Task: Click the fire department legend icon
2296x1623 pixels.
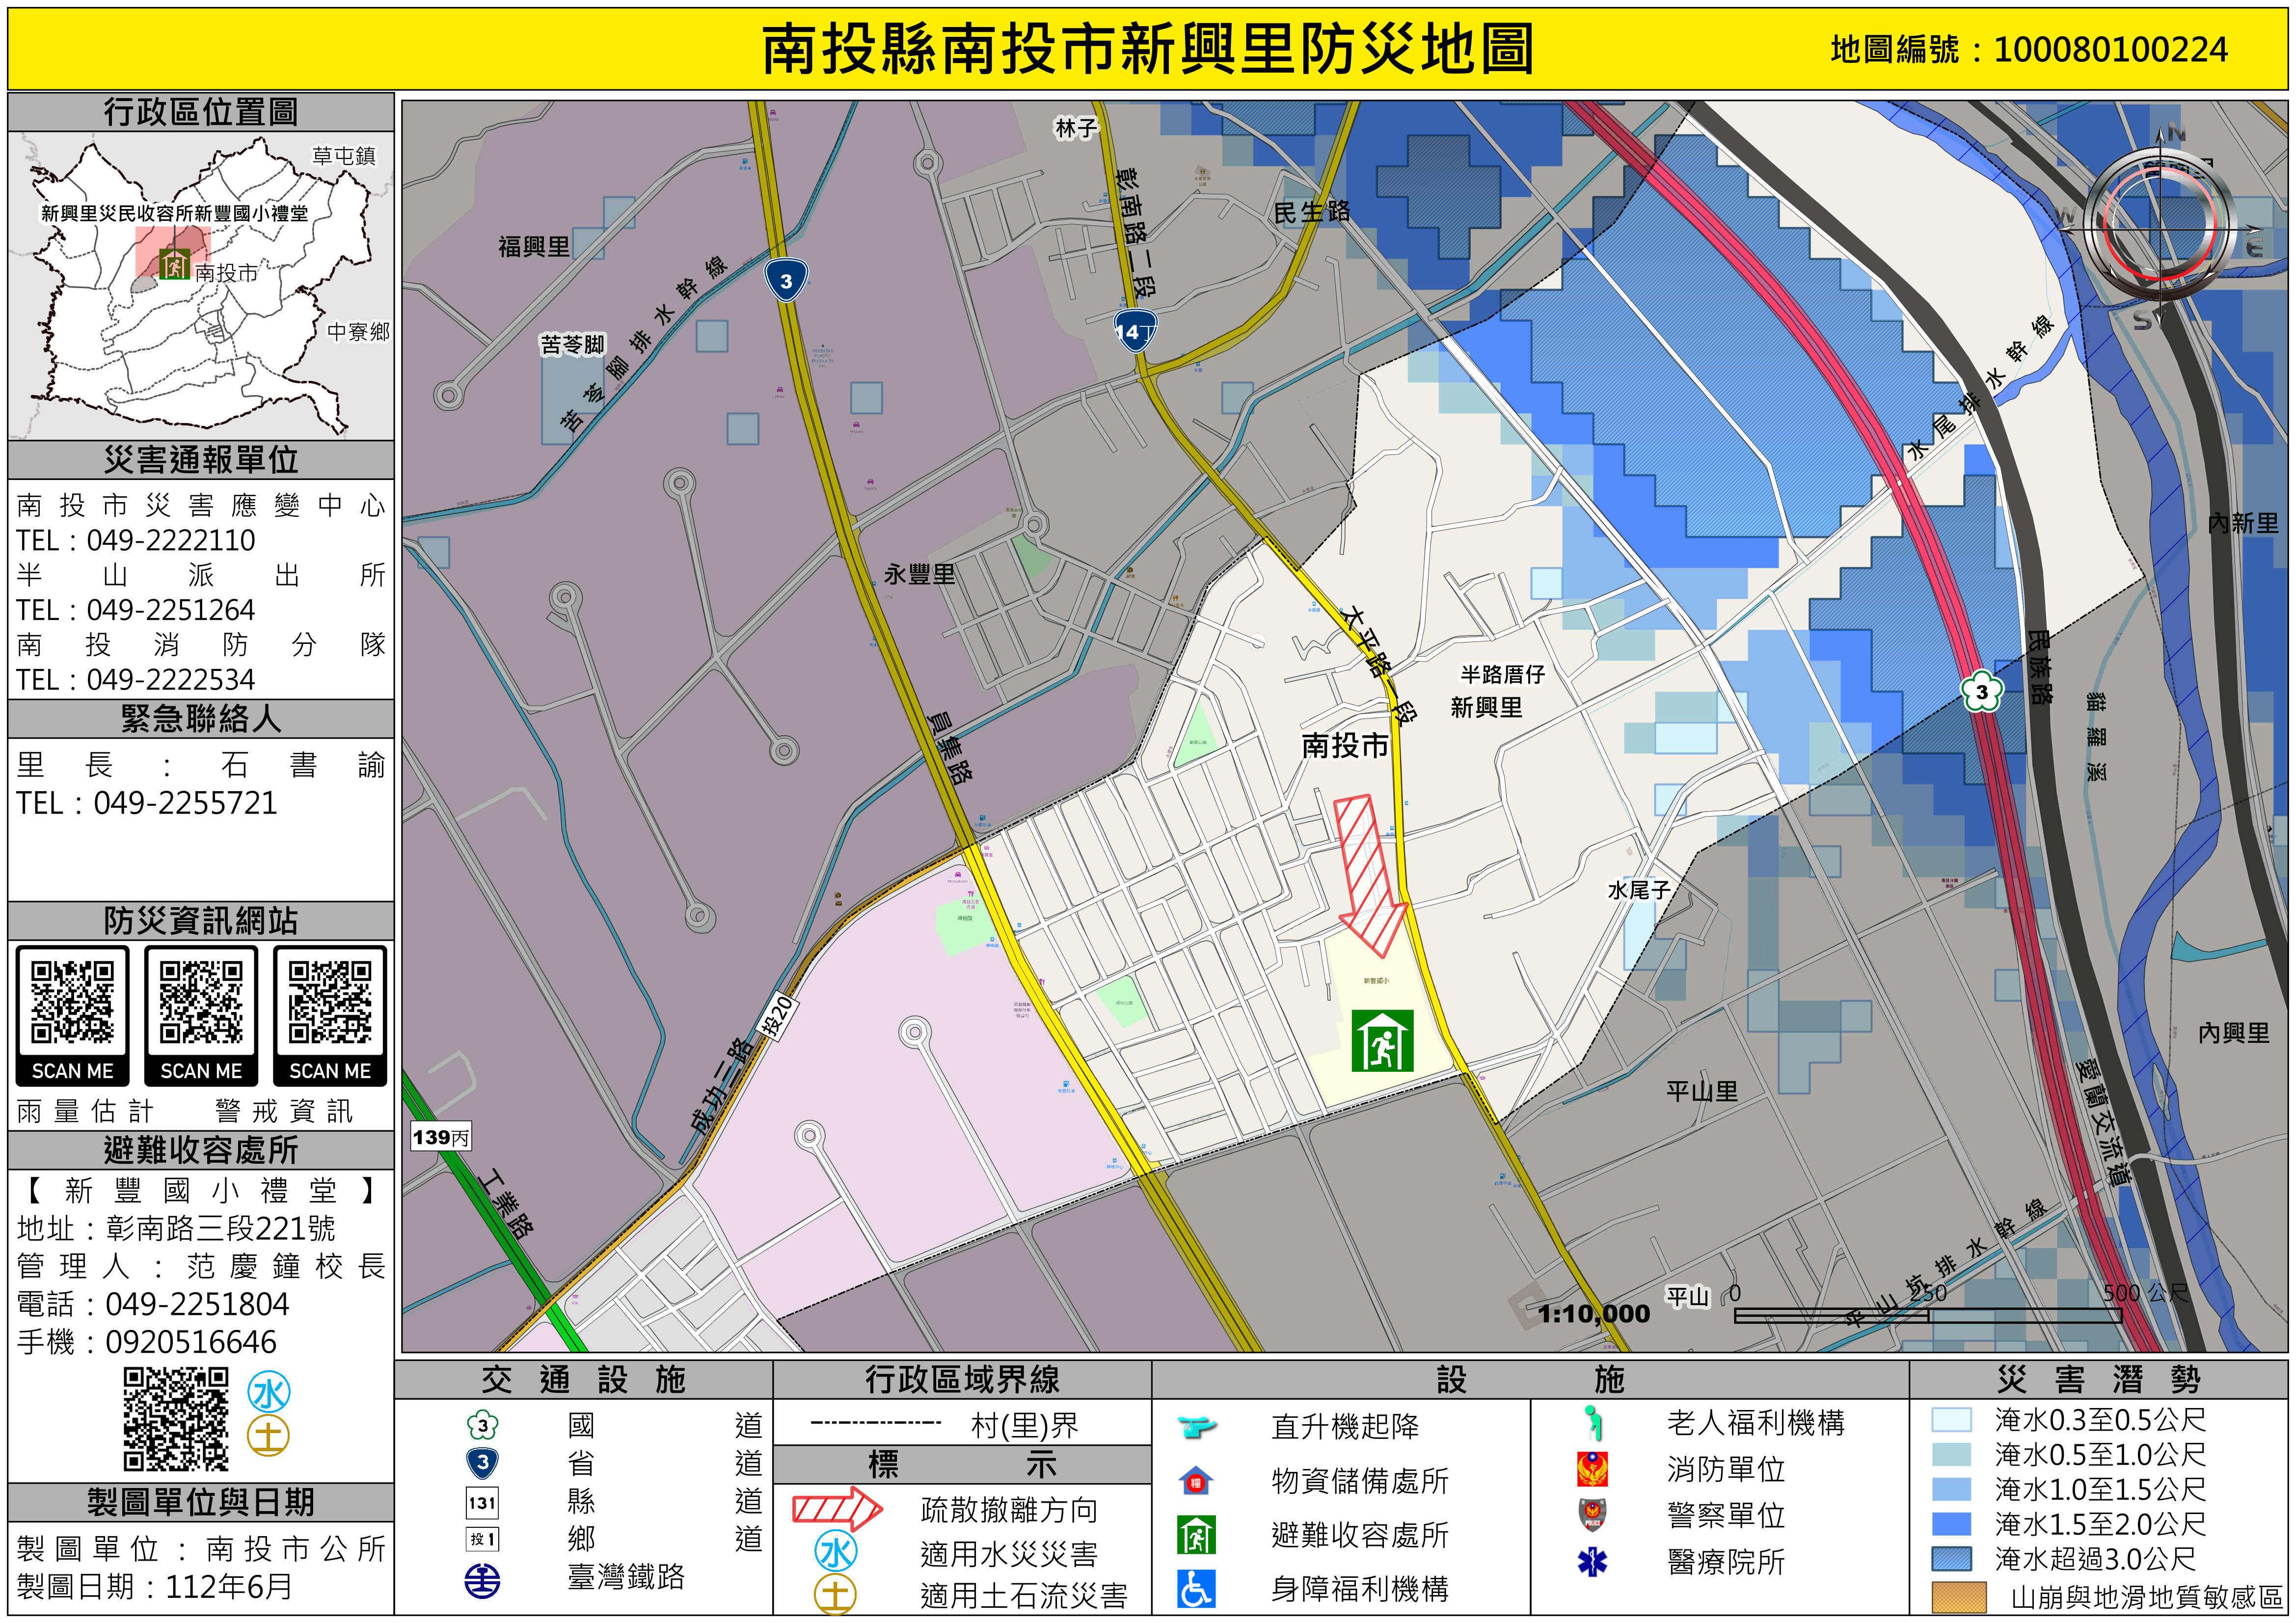Action: (1592, 1469)
